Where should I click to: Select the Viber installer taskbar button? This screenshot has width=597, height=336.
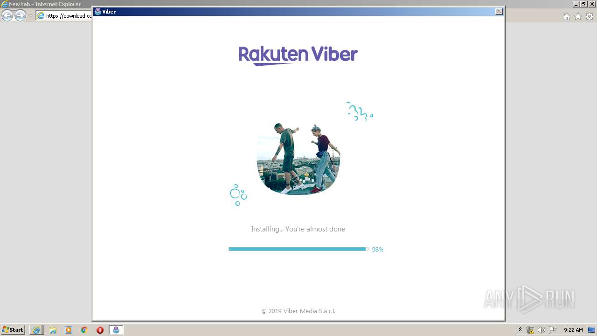point(116,330)
